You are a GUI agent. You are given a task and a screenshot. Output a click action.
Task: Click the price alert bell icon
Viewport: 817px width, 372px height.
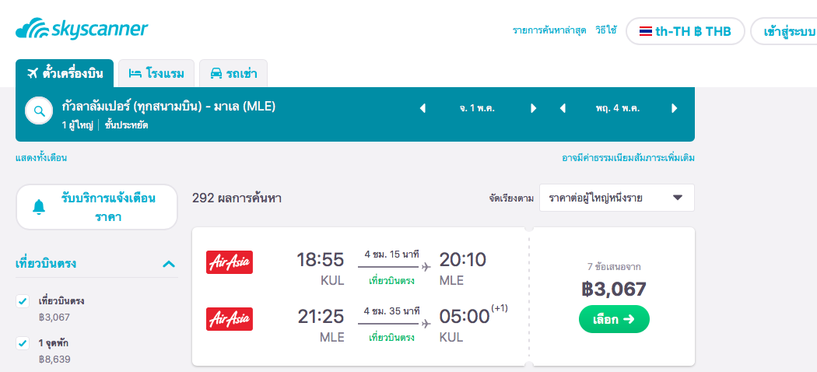pos(39,207)
